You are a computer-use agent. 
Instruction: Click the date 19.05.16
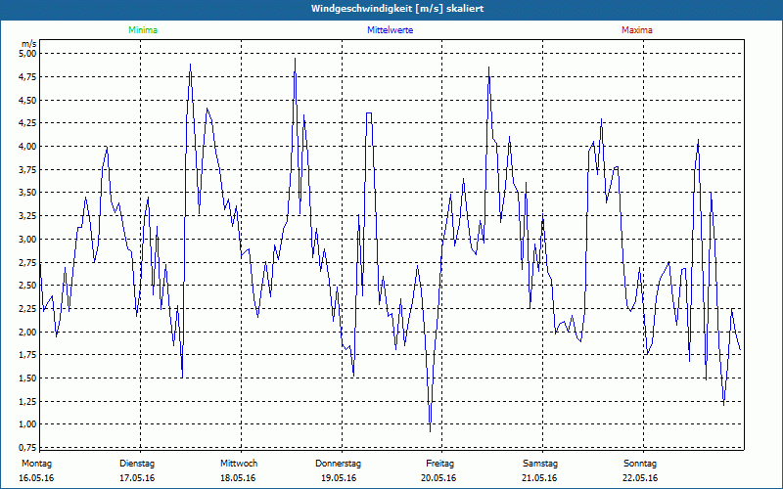pyautogui.click(x=339, y=478)
